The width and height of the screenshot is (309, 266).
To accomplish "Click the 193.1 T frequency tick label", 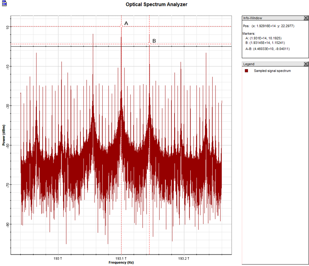I will point(121,258).
